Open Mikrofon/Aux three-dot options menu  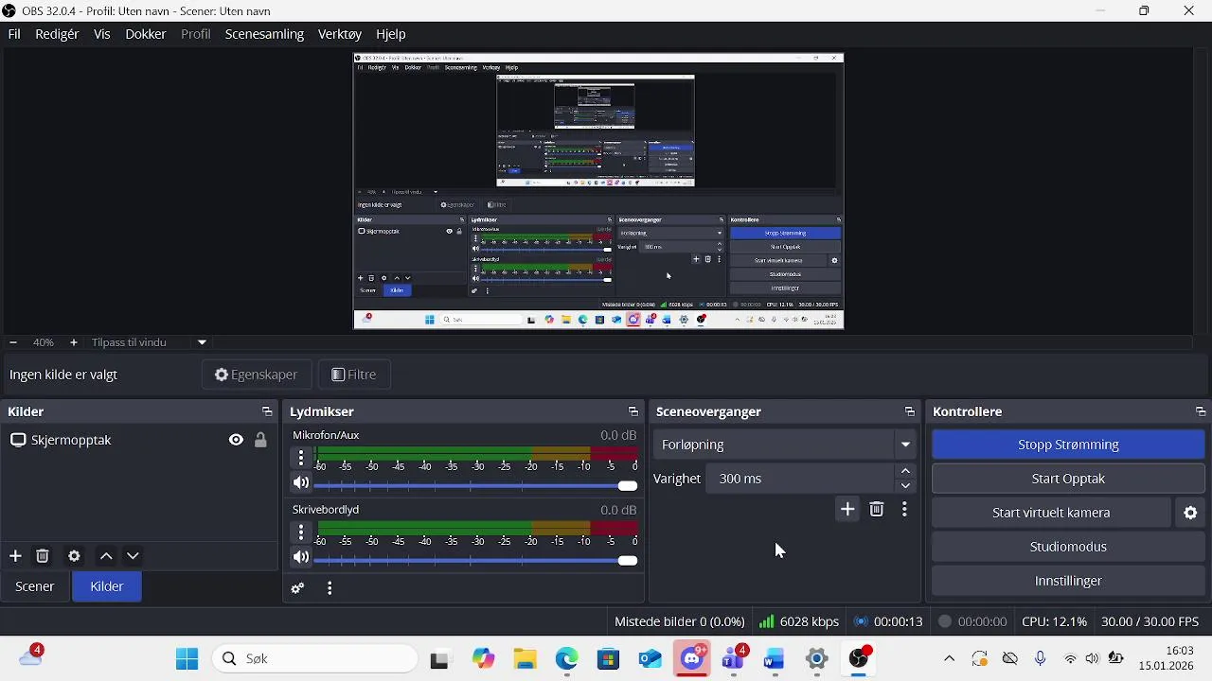click(x=301, y=458)
